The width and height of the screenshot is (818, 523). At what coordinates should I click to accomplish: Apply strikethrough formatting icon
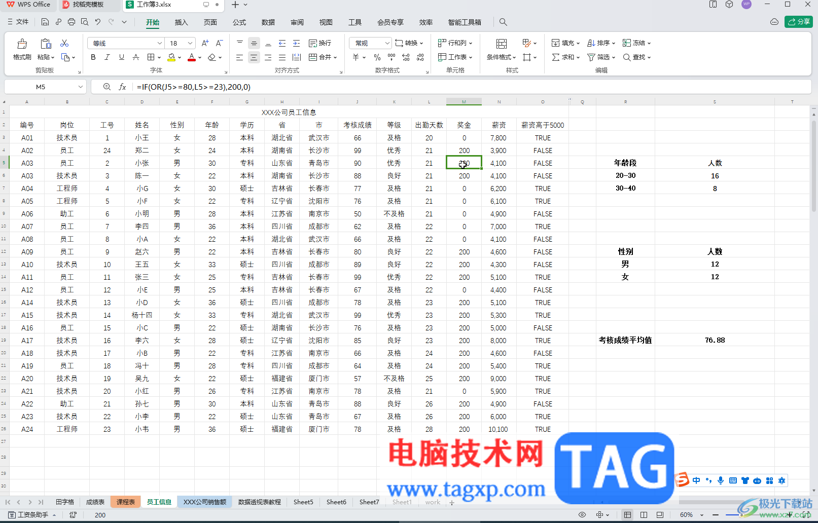click(136, 57)
